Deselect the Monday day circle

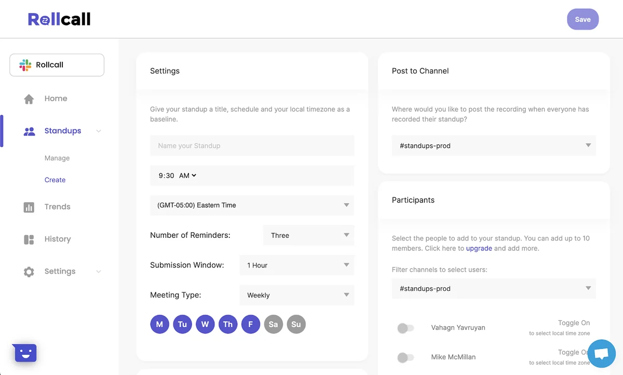click(x=159, y=324)
